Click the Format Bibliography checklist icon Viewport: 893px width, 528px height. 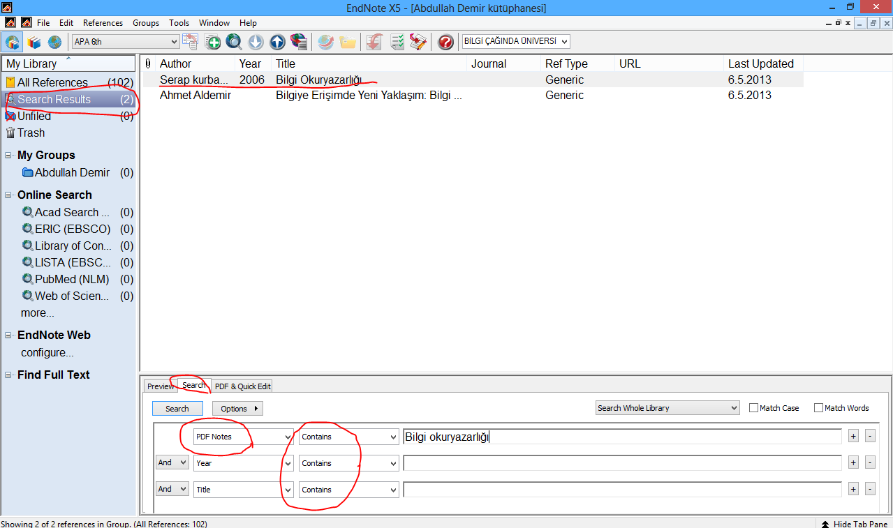point(397,42)
